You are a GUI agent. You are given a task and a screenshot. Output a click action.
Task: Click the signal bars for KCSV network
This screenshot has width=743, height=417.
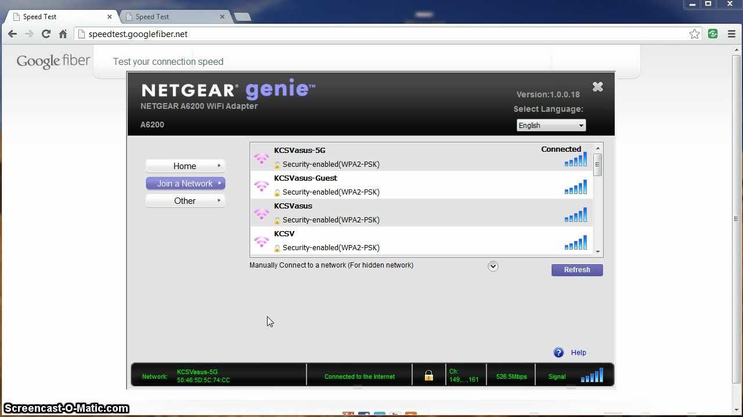tap(576, 243)
